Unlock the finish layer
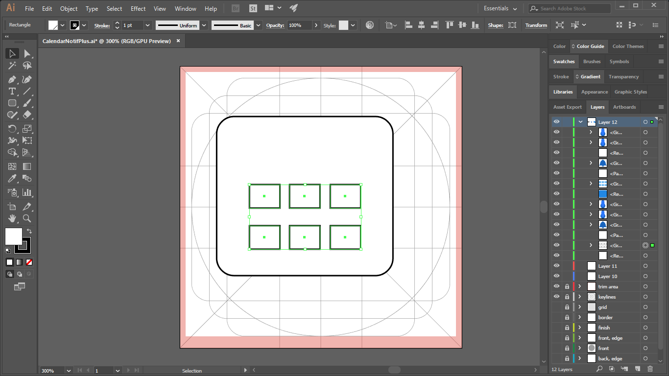Screen dimensions: 669x376 [567, 328]
